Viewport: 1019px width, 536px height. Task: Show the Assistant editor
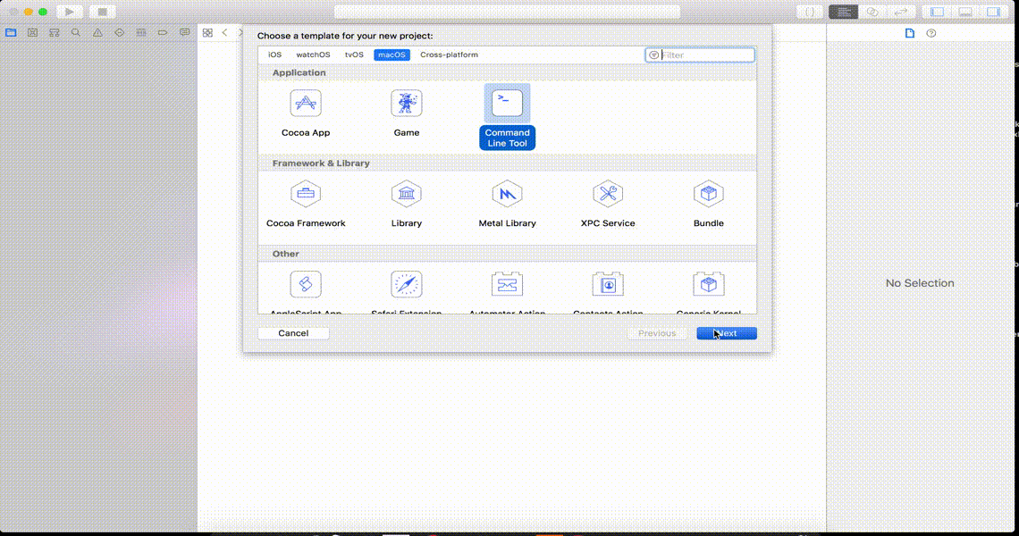click(x=872, y=12)
